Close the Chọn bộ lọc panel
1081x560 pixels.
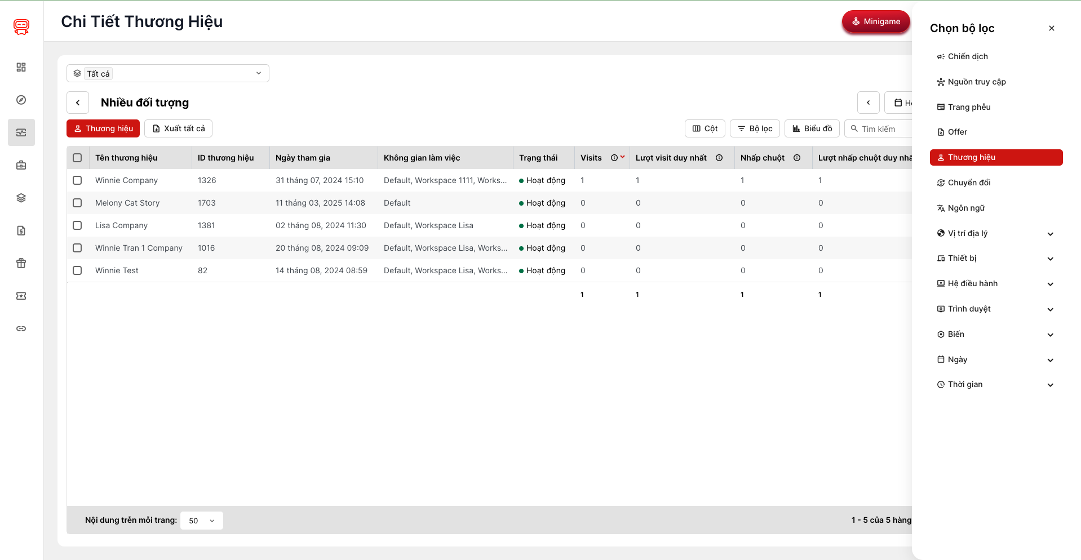pos(1051,28)
